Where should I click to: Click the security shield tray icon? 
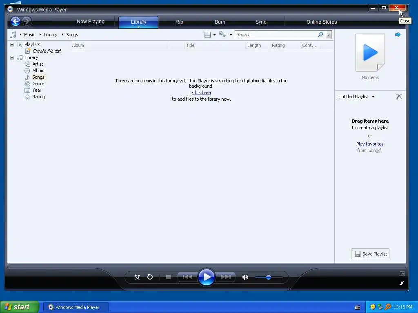pos(373,307)
